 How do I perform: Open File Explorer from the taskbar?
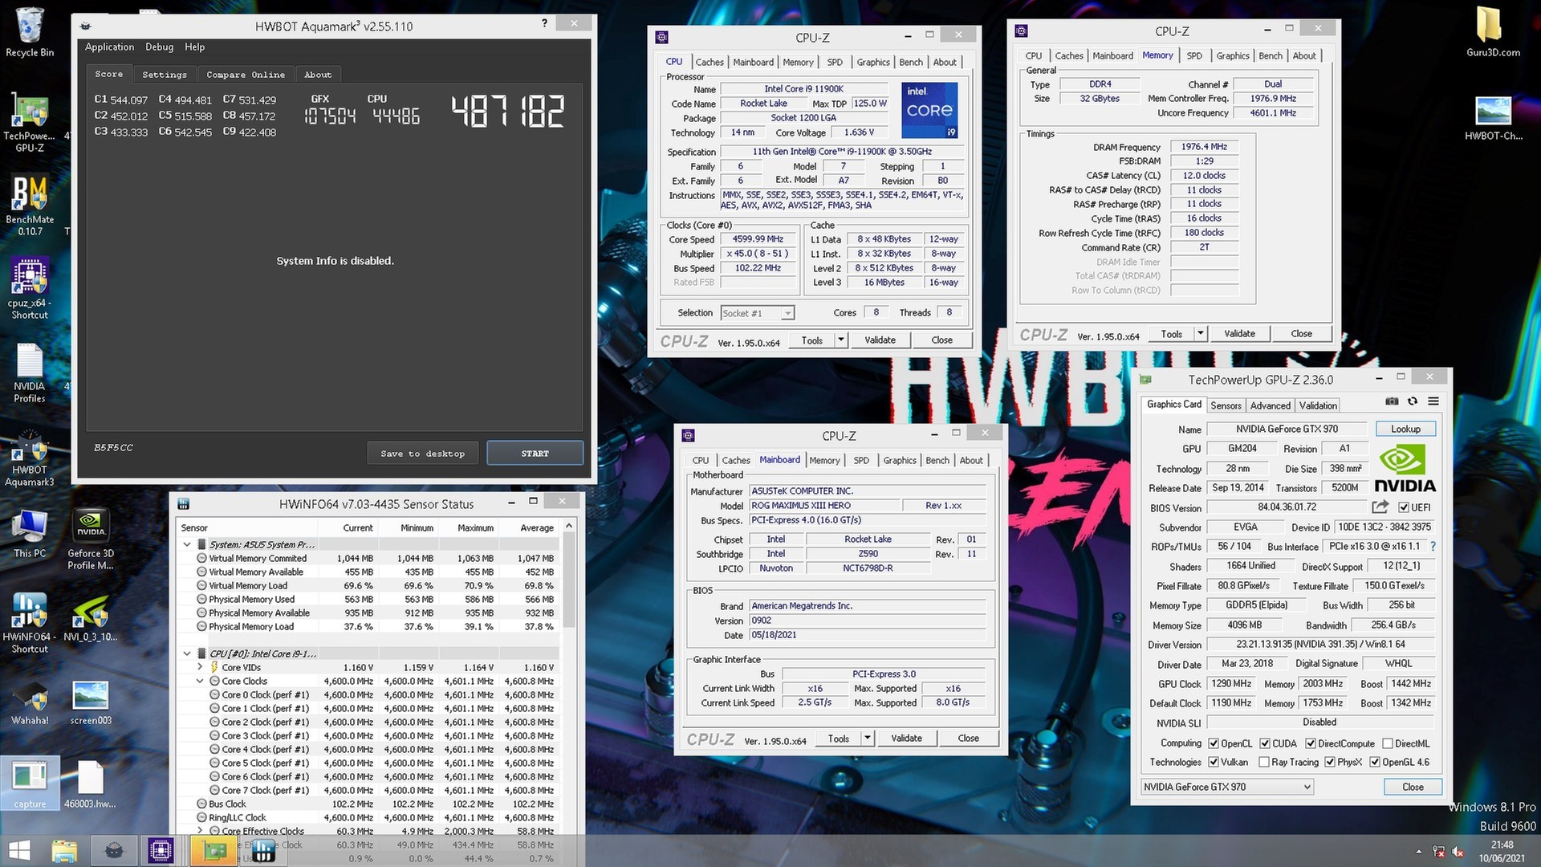[64, 851]
